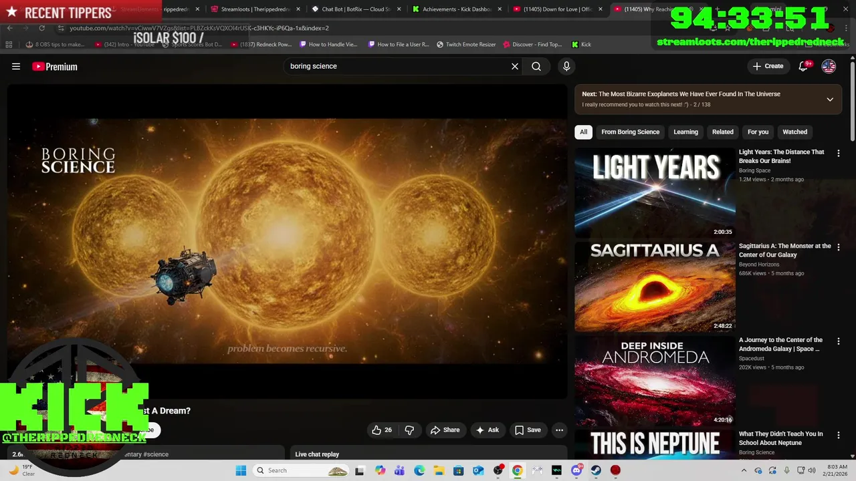The image size is (856, 481).
Task: Click the video player to pause
Action: tap(287, 240)
